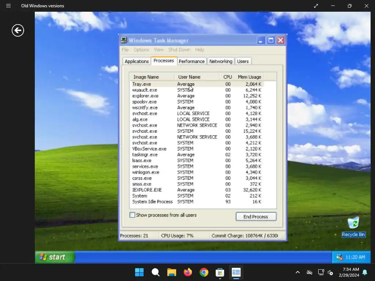Click the End Process button
The image size is (375, 281).
coord(256,217)
